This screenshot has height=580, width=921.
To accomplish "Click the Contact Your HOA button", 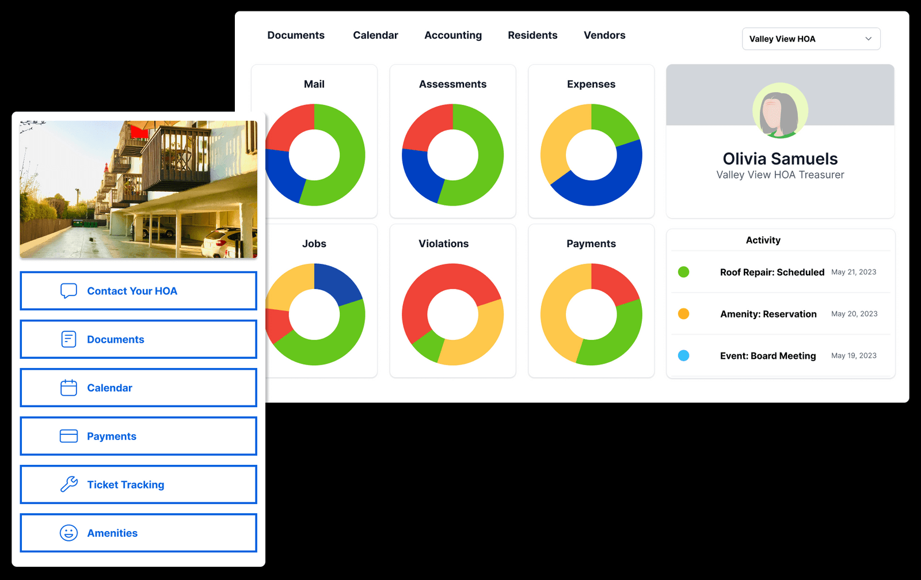I will (x=138, y=290).
